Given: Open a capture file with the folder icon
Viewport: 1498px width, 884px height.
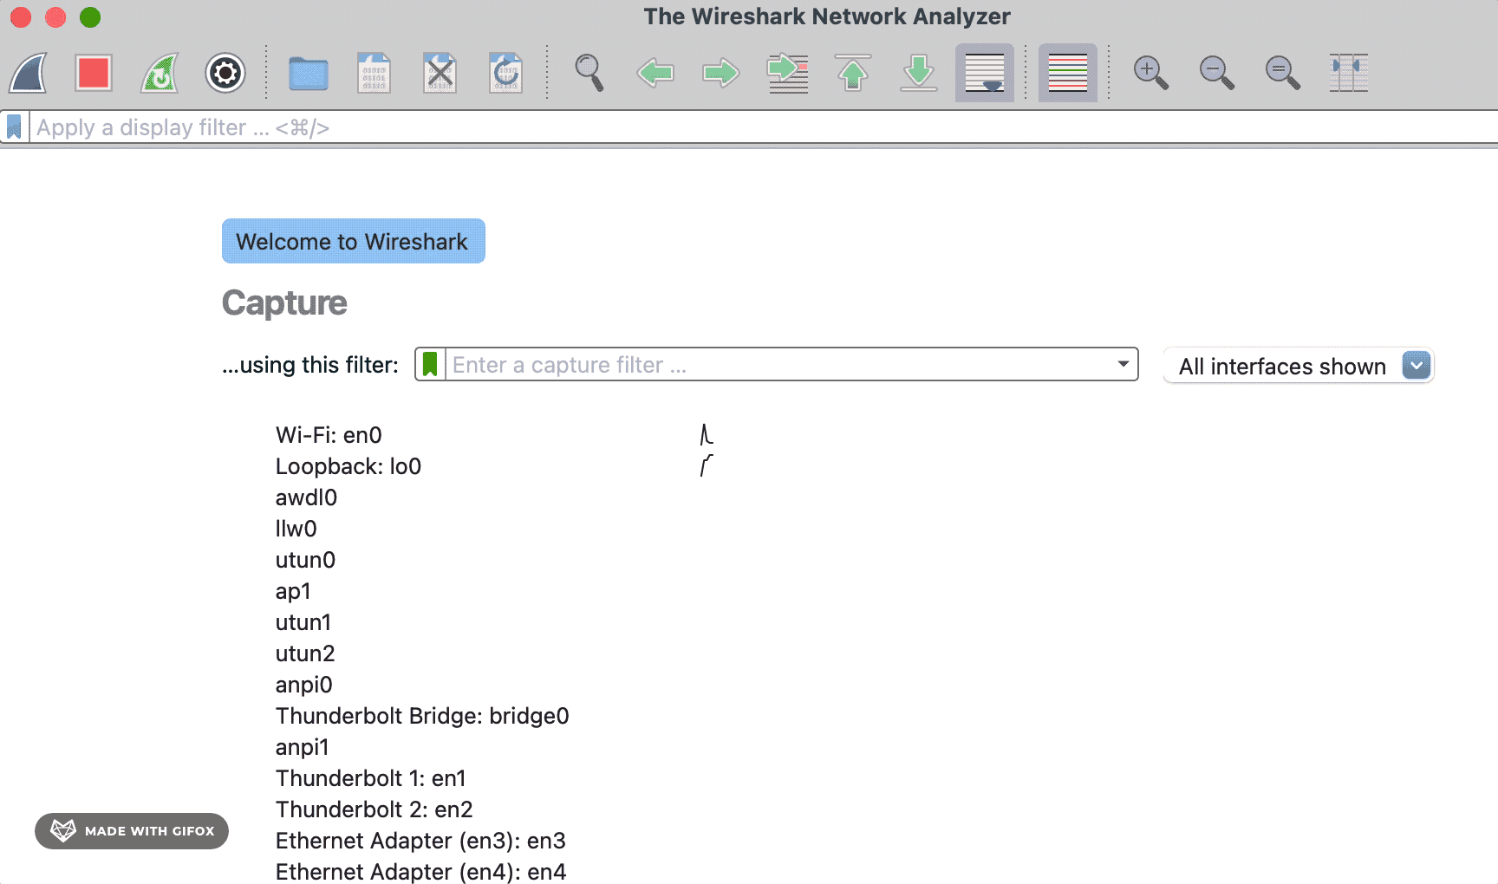Looking at the screenshot, I should pos(308,74).
